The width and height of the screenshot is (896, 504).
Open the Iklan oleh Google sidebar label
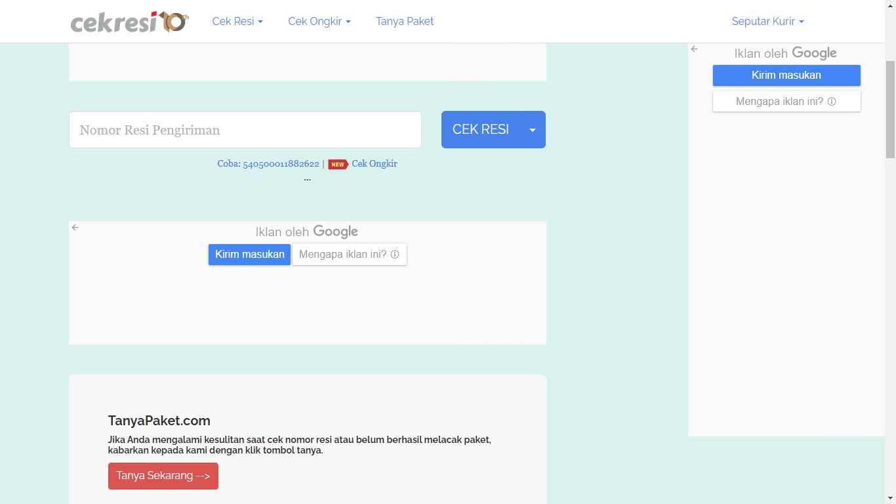pyautogui.click(x=785, y=52)
